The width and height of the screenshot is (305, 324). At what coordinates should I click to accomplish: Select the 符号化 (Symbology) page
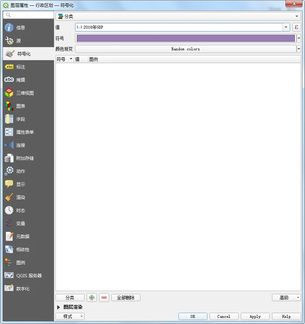click(28, 54)
